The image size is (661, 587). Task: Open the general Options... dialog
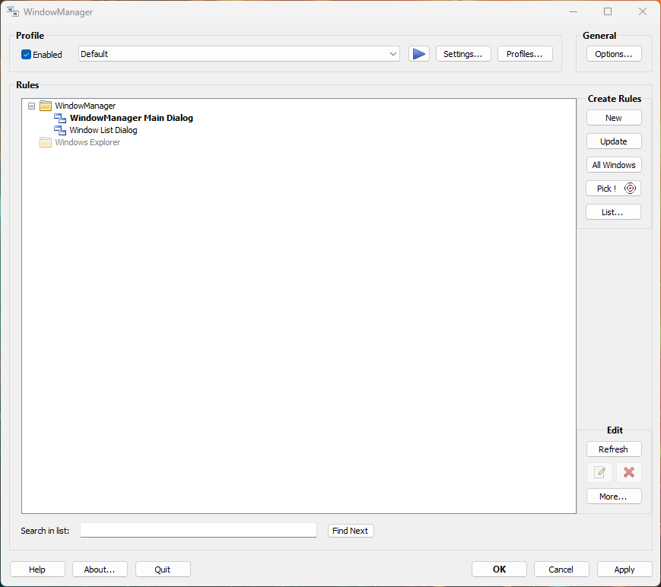point(614,54)
